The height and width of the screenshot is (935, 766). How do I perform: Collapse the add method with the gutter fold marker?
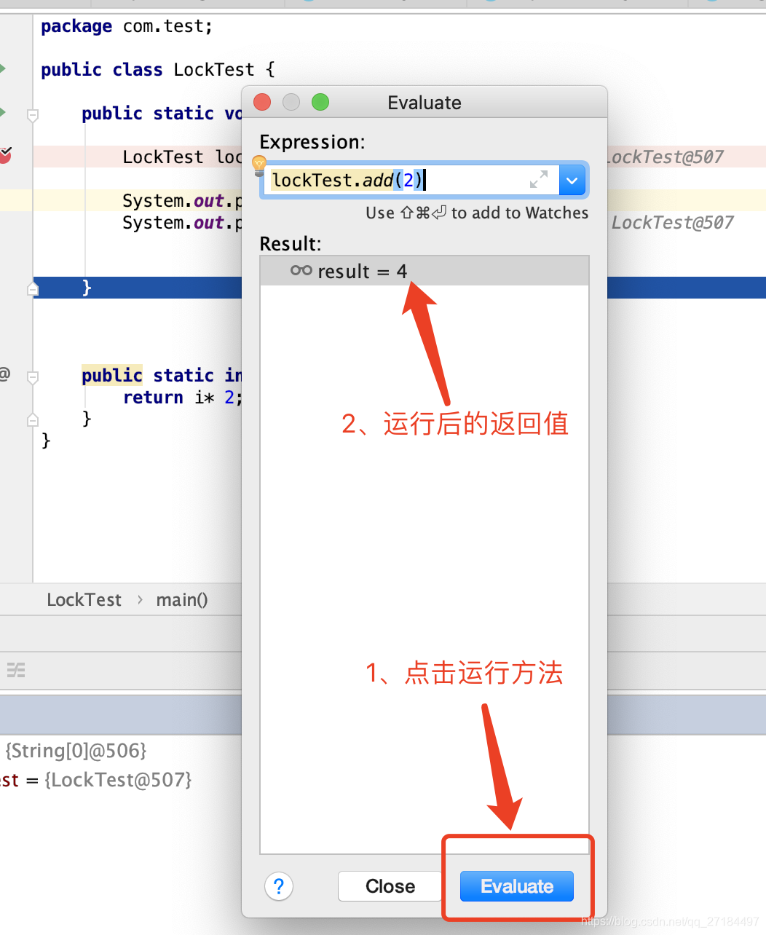[32, 376]
